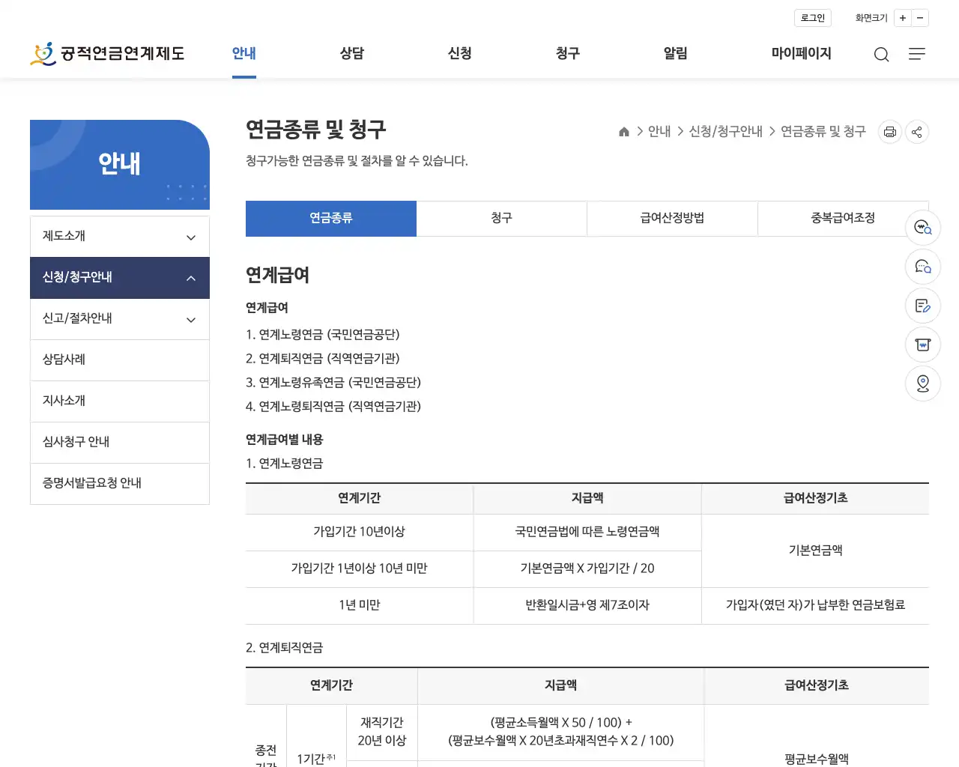
Task: Open the consultation inquiry quick icon
Action: 923,267
